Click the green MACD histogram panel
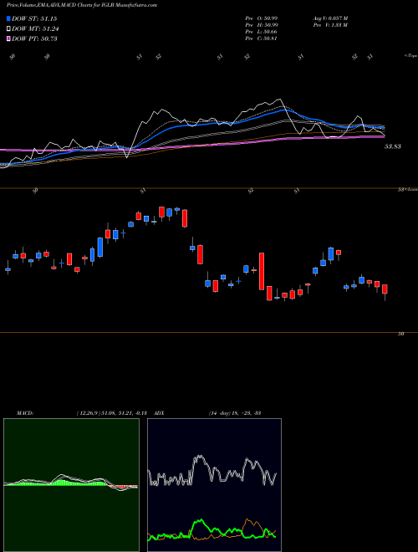This screenshot has height=552, width=418. (x=71, y=485)
